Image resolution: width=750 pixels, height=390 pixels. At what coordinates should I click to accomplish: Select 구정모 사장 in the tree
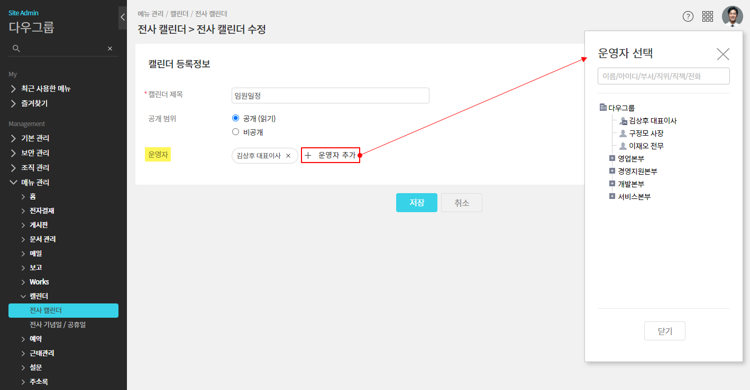646,134
